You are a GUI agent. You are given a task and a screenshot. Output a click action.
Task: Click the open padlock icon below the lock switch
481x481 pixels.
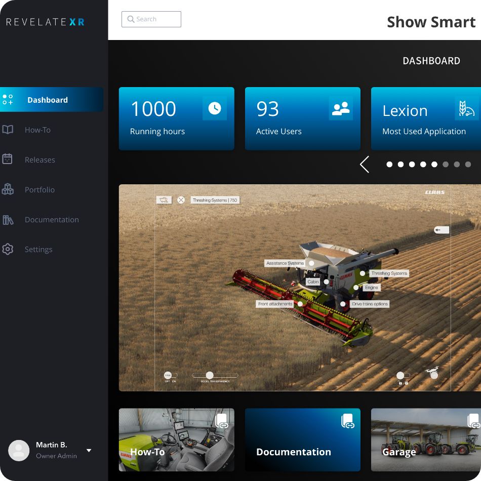tap(400, 383)
